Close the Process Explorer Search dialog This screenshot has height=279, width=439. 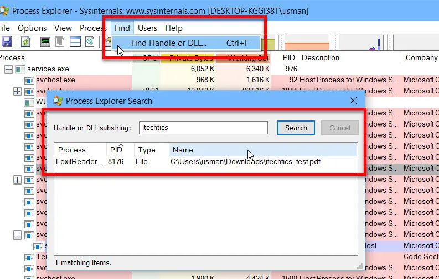click(x=353, y=101)
